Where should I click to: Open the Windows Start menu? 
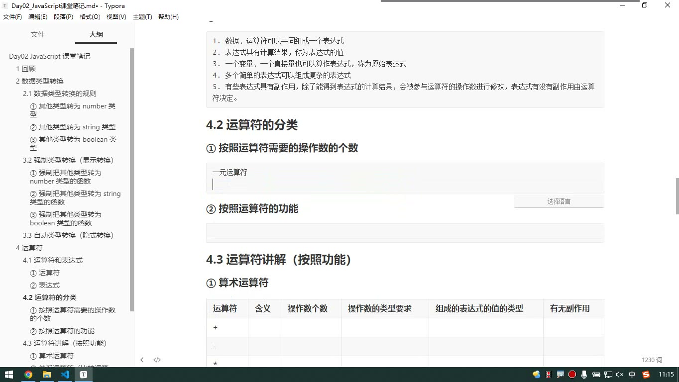pyautogui.click(x=9, y=375)
